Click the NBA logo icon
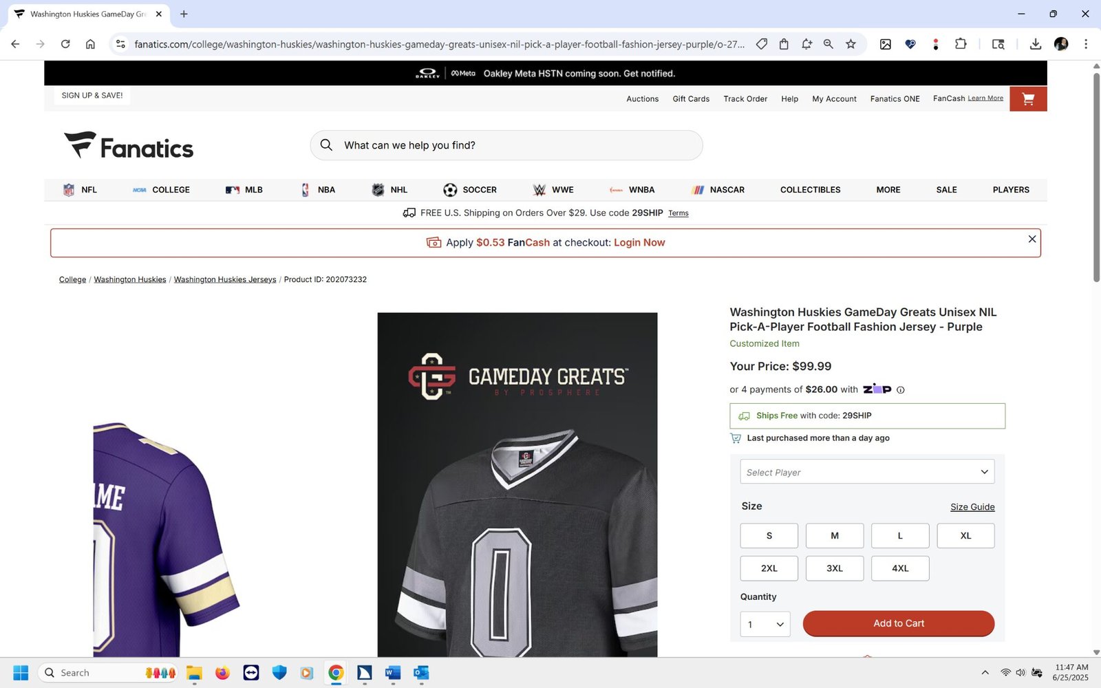This screenshot has width=1101, height=688. [x=306, y=190]
